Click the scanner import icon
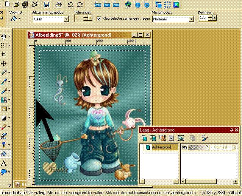The height and width of the screenshot is (196, 242). tap(34, 4)
